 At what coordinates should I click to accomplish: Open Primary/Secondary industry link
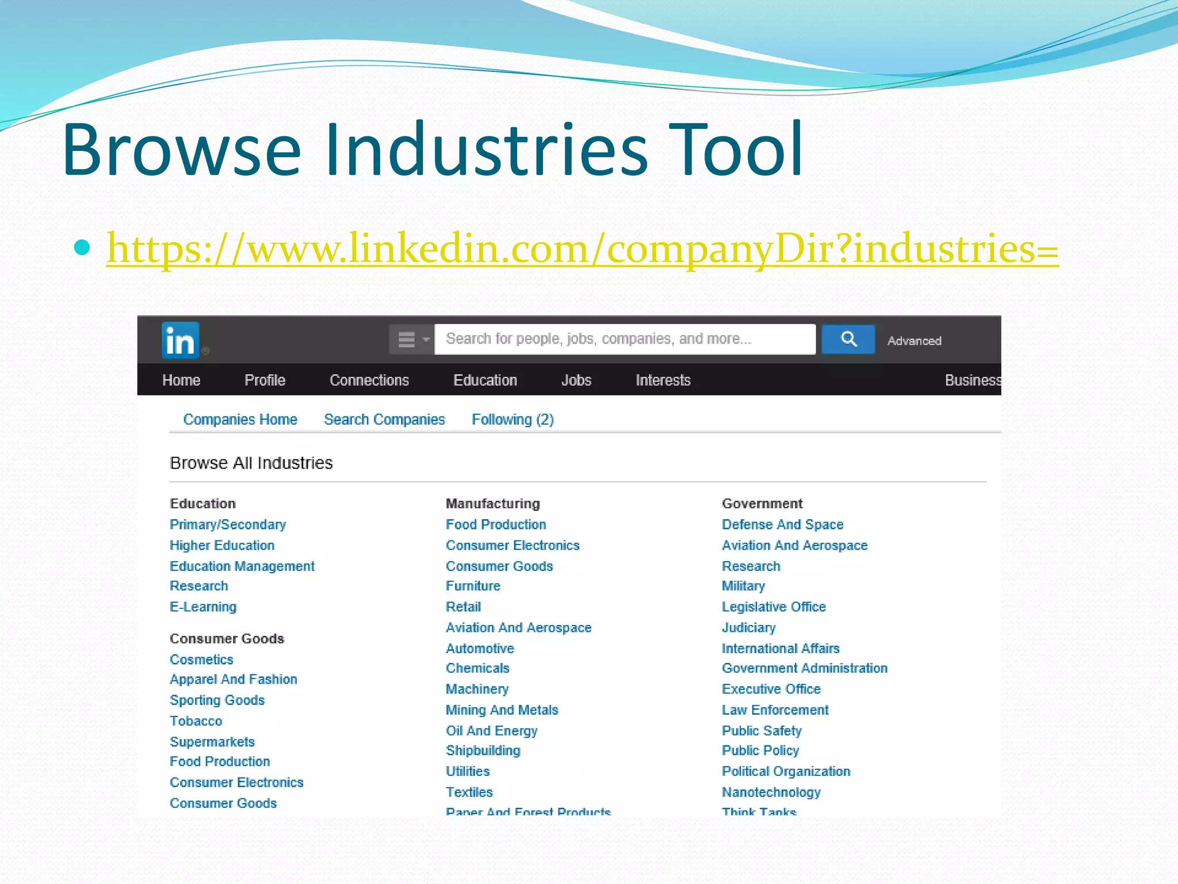point(228,525)
